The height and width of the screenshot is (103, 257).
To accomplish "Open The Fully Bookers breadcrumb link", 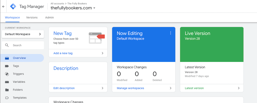I will pyautogui.click(x=77, y=3).
